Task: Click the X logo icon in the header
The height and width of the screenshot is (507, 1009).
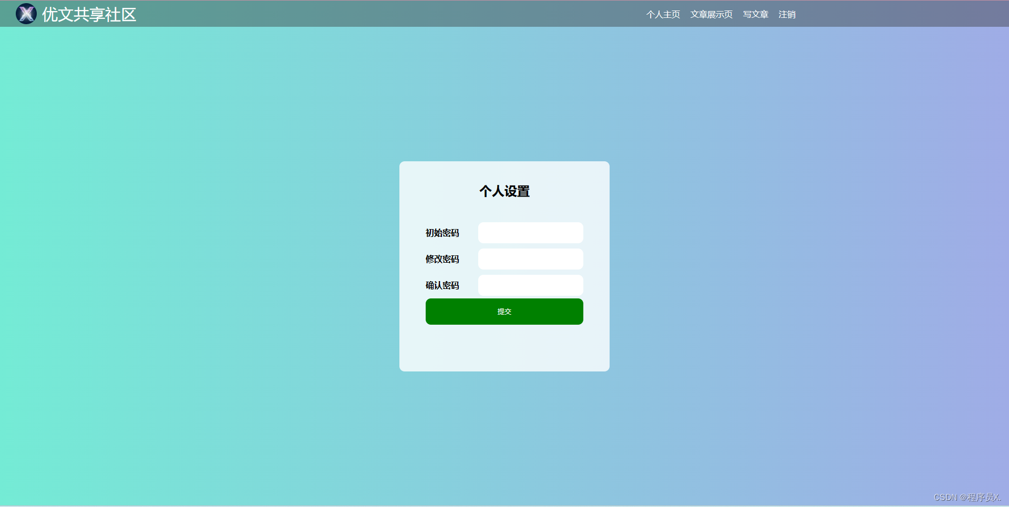Action: (x=26, y=14)
